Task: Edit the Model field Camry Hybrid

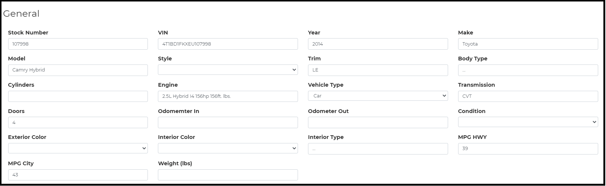Action: point(78,70)
